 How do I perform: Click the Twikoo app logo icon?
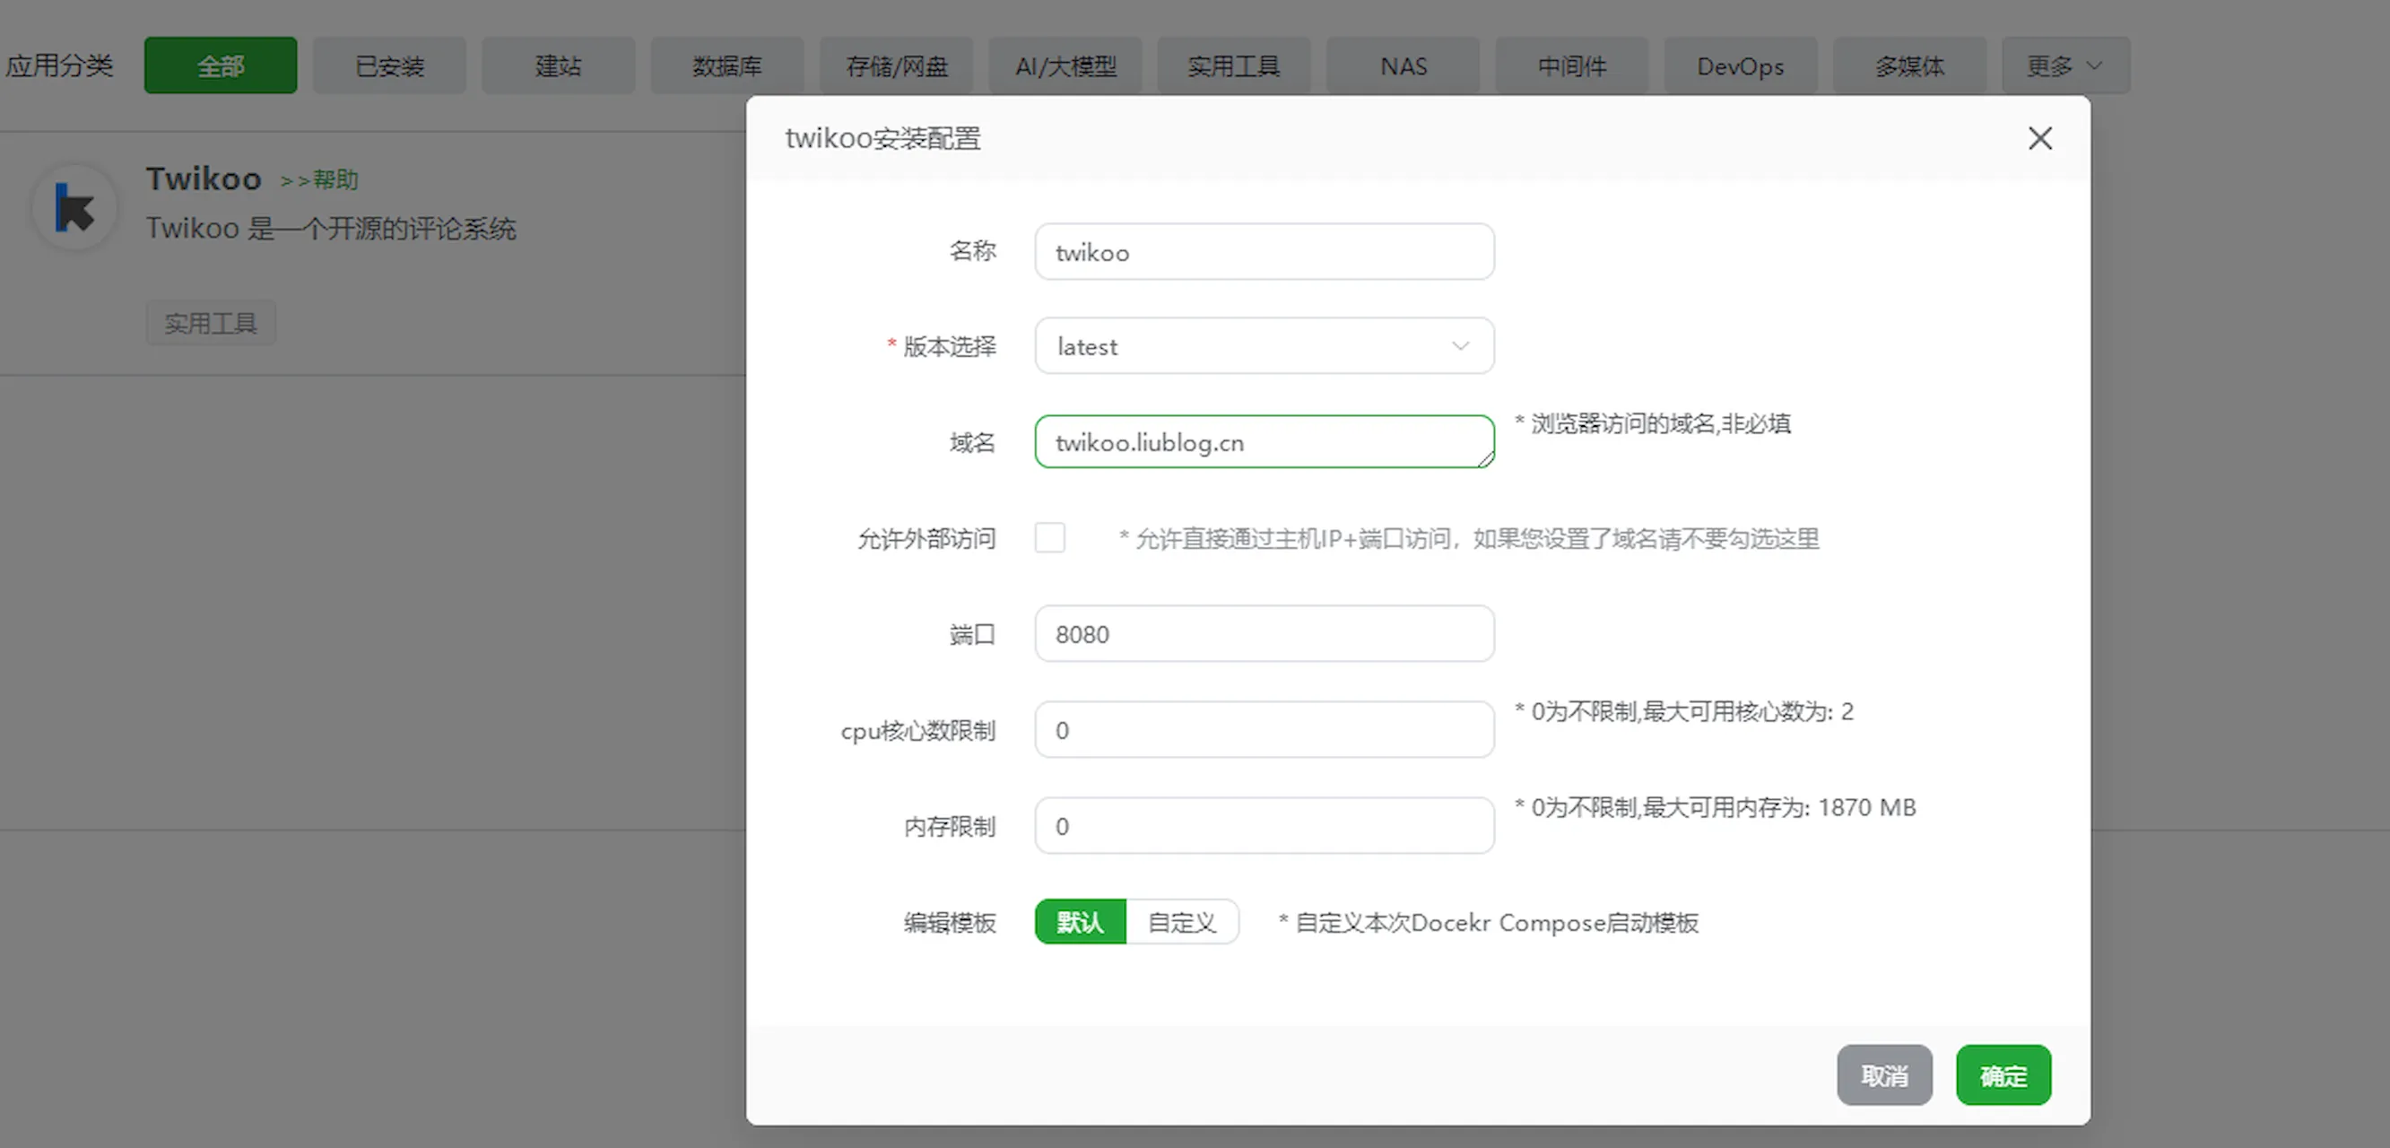[x=74, y=208]
